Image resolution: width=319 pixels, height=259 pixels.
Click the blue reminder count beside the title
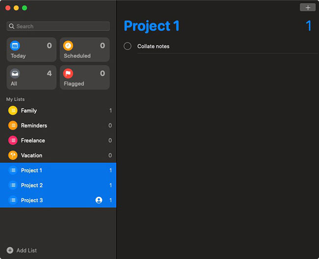click(x=309, y=26)
